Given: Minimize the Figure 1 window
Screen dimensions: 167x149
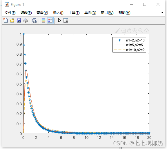Looking at the screenshot, I should (132, 4).
